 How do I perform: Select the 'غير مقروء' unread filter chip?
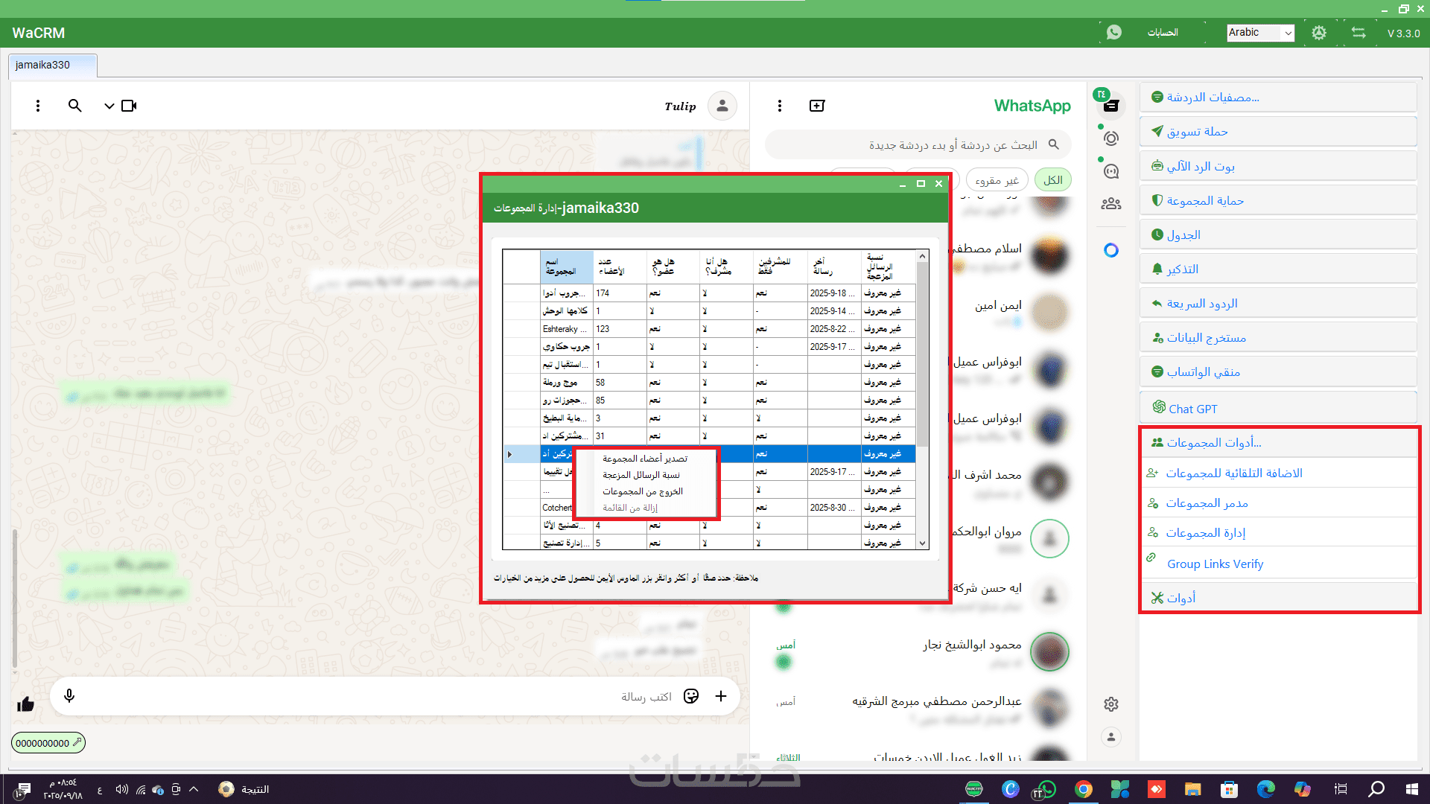point(997,180)
